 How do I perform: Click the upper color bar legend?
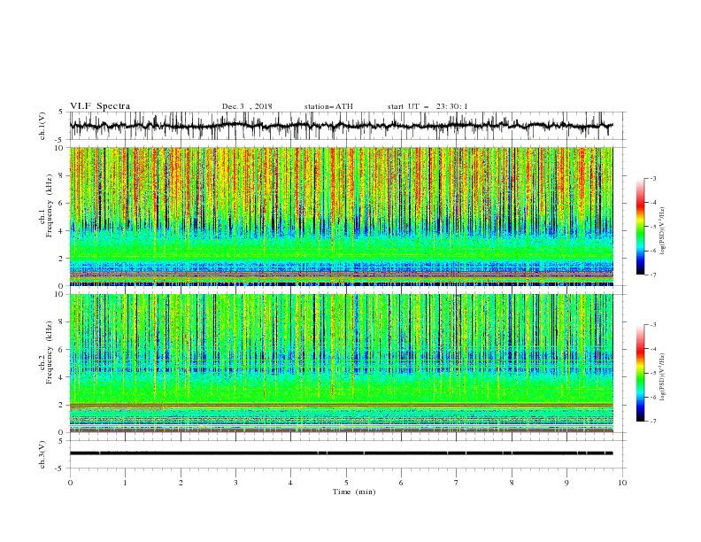click(x=640, y=227)
